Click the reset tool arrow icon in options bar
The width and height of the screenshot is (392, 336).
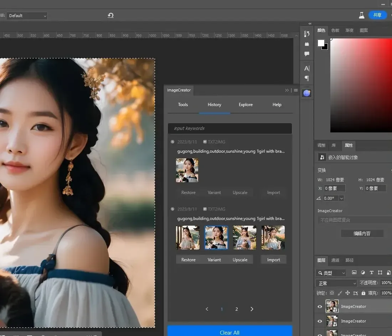coord(110,15)
